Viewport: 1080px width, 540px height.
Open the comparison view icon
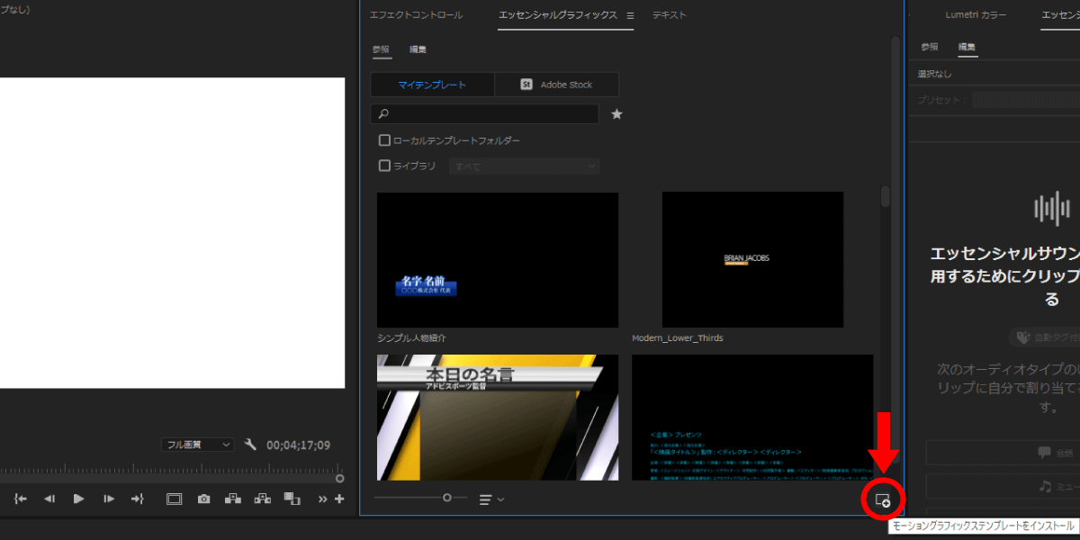(x=292, y=499)
